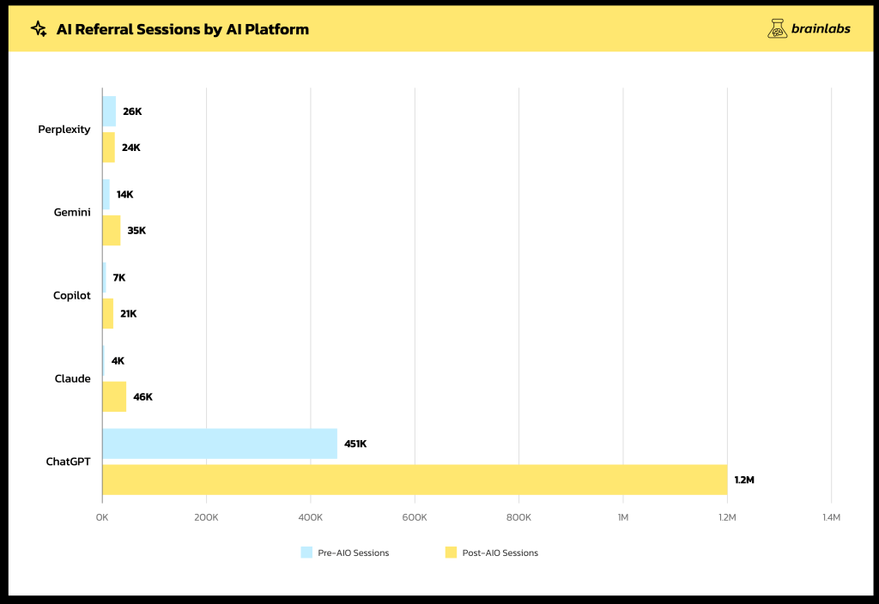Click the Copilot Post-AIO yellow bar
Image resolution: width=879 pixels, height=604 pixels.
[107, 314]
